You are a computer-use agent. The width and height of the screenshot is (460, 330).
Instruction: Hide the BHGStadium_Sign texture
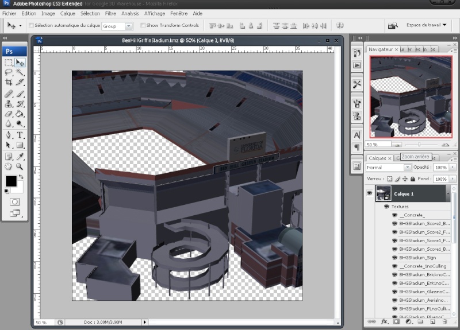(x=394, y=258)
